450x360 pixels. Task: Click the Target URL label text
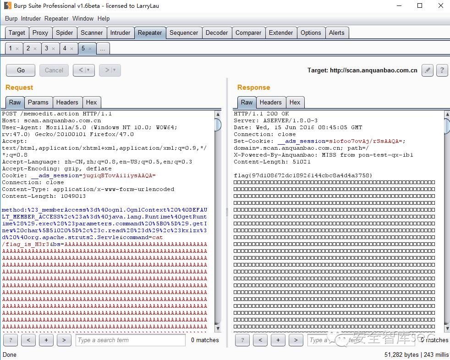tap(362, 70)
